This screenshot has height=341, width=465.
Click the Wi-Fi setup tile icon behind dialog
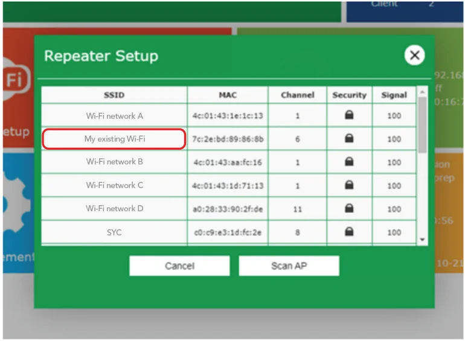(x=16, y=79)
